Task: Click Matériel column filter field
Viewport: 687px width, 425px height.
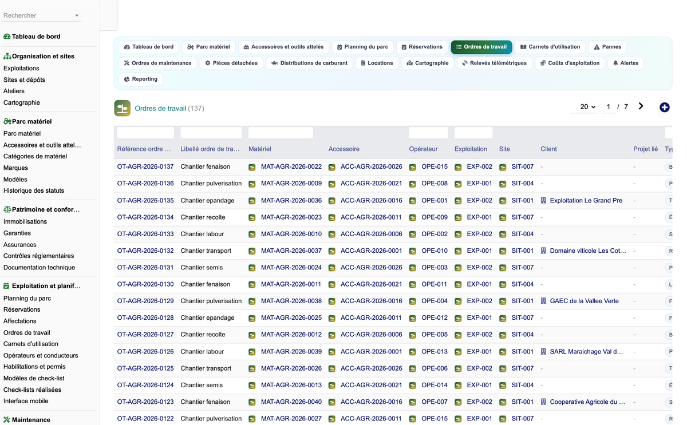Action: tap(281, 133)
